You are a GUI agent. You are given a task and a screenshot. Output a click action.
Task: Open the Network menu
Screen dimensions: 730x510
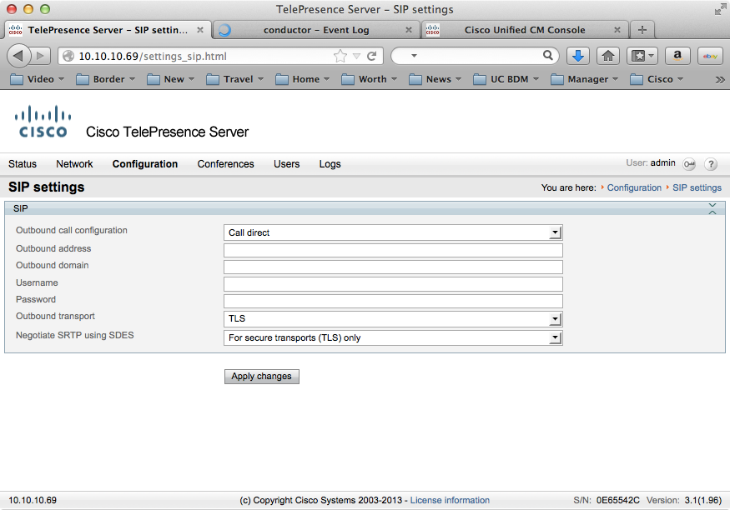[x=74, y=164]
